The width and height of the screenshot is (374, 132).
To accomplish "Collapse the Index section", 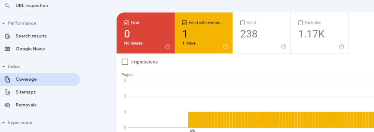I will pyautogui.click(x=4, y=67).
